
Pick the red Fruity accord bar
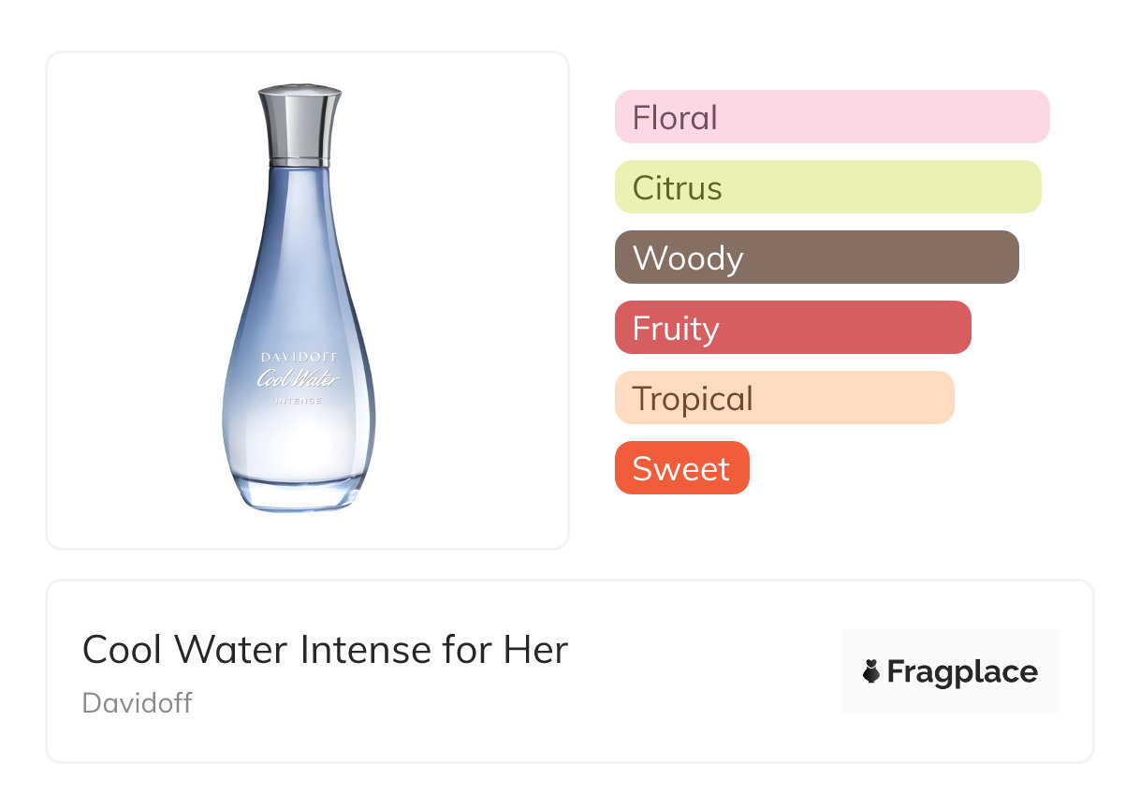(x=793, y=328)
